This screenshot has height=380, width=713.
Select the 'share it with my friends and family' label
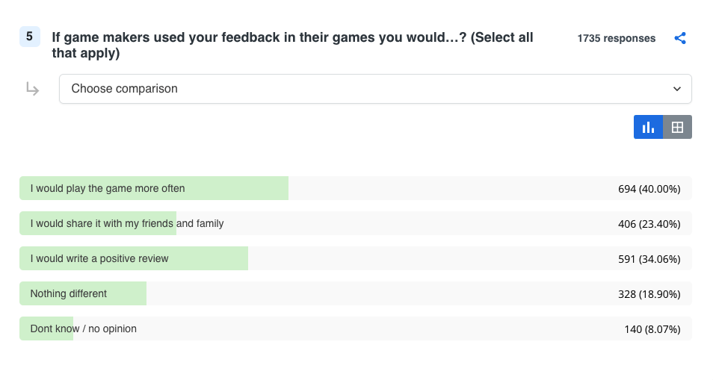127,223
